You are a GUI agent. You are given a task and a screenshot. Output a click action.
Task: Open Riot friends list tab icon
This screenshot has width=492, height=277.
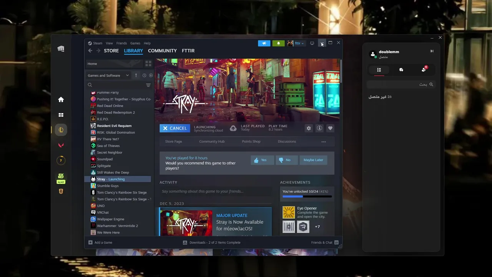(x=379, y=70)
